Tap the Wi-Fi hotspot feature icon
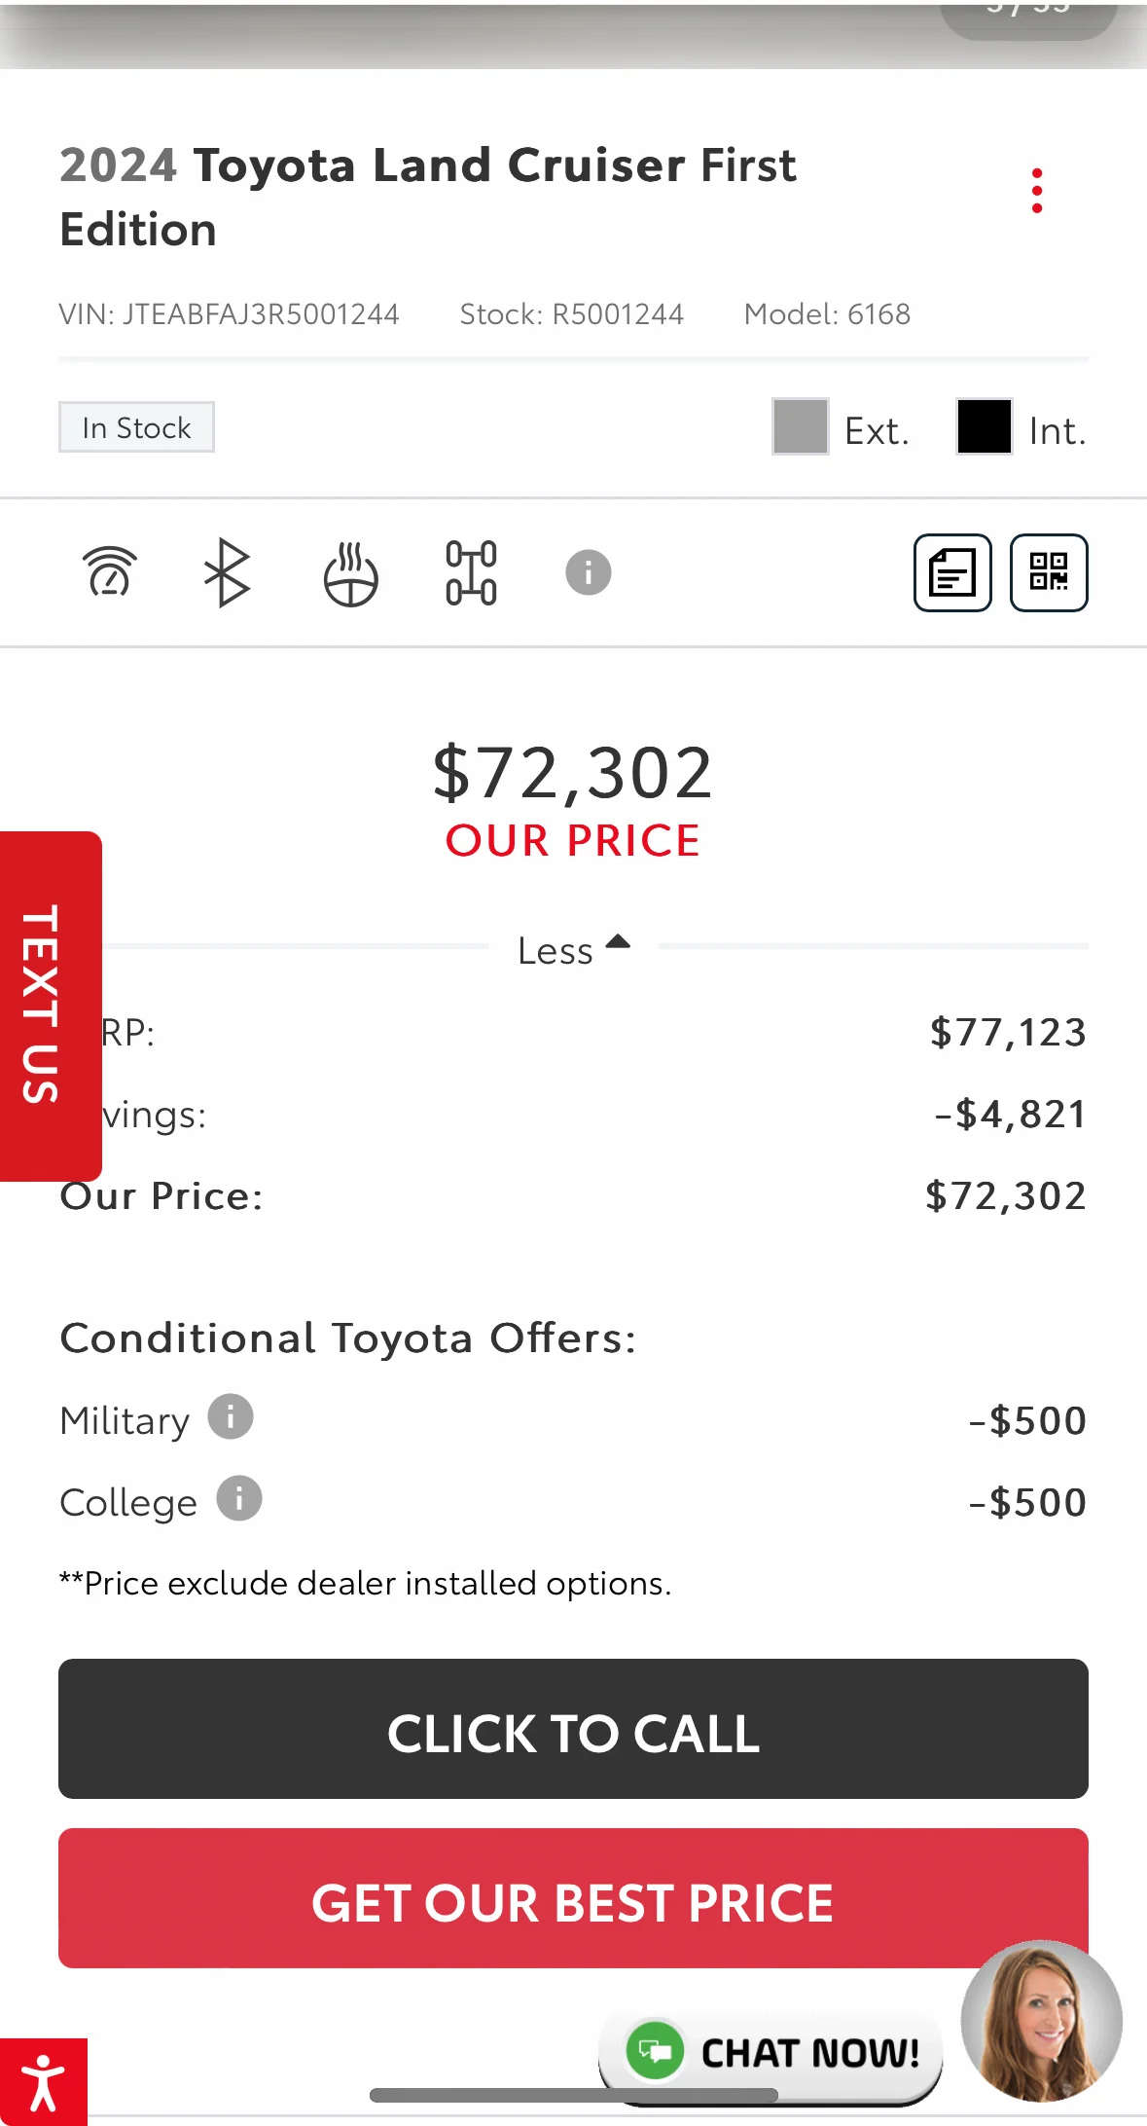Image resolution: width=1147 pixels, height=2126 pixels. pyautogui.click(x=110, y=572)
